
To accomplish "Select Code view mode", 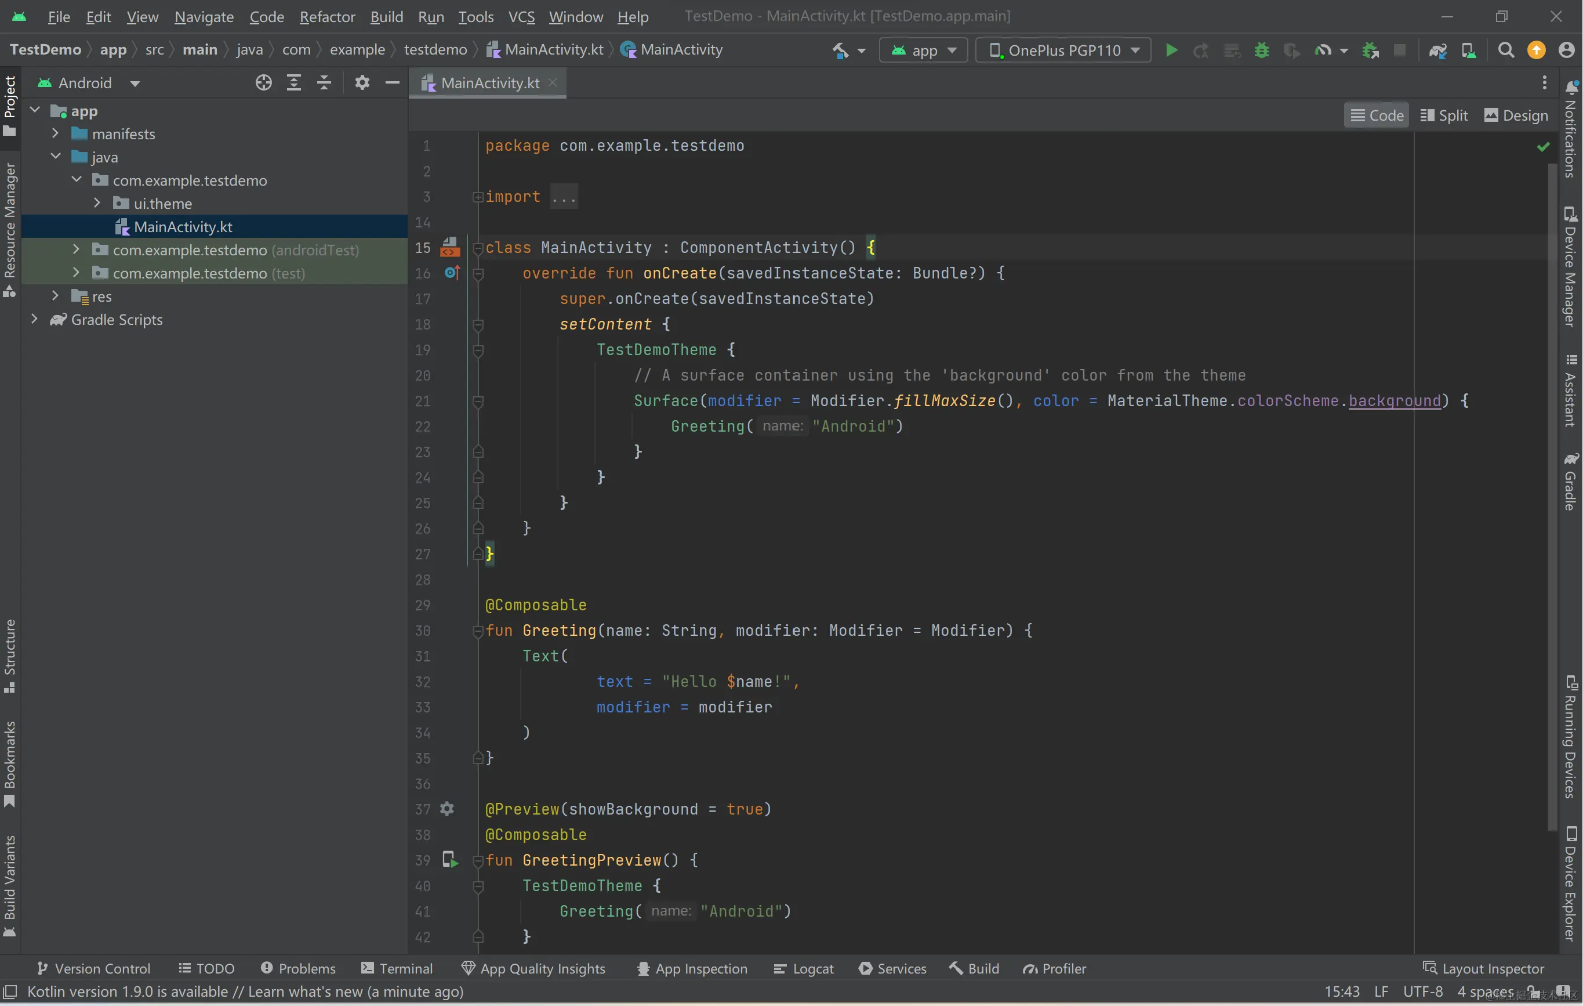I will tap(1377, 116).
